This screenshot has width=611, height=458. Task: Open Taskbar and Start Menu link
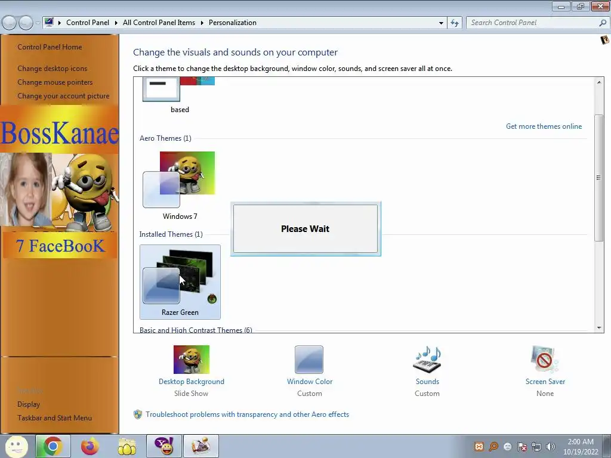coord(54,418)
